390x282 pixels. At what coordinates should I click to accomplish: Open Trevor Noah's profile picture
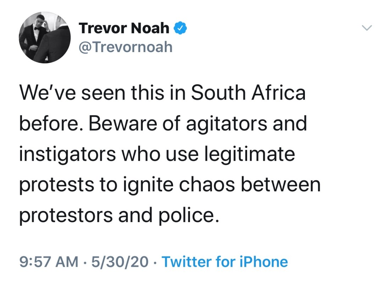(45, 38)
